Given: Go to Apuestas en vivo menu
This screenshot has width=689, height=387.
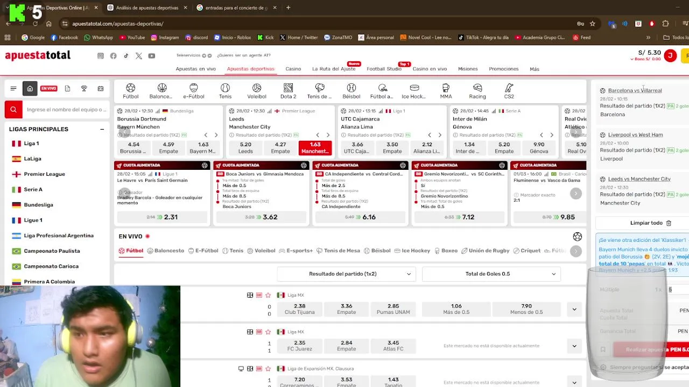Looking at the screenshot, I should [x=195, y=69].
